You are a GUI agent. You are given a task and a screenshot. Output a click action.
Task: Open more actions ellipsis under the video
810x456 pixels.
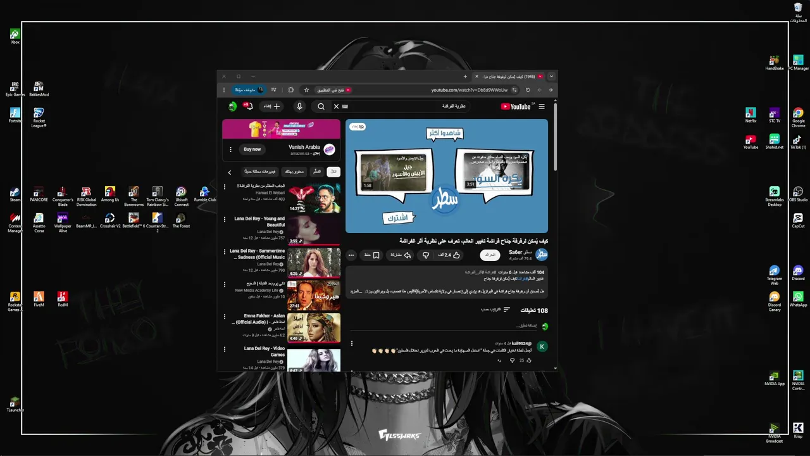click(x=351, y=255)
